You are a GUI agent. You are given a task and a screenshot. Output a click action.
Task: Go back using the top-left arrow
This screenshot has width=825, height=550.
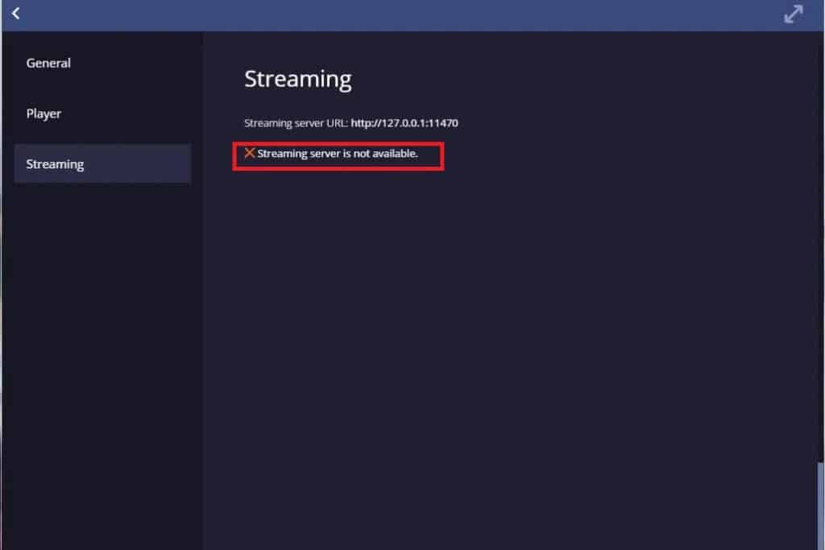[16, 13]
